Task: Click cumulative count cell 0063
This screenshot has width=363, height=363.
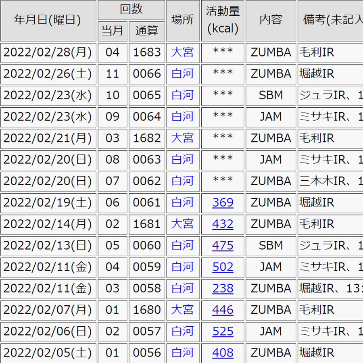Action: tap(147, 160)
